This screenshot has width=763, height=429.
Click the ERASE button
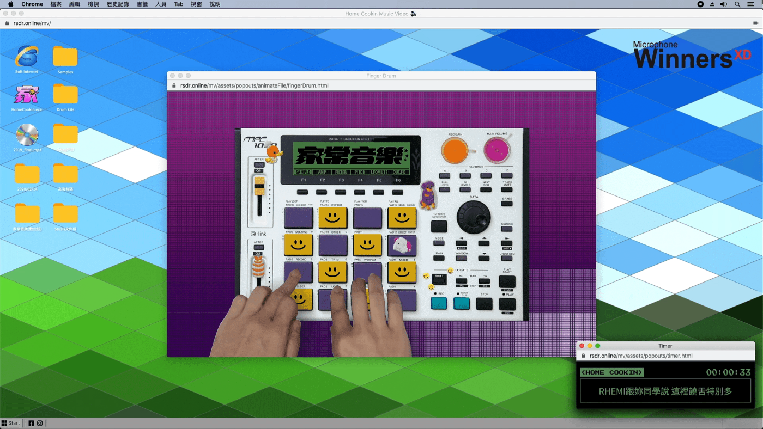pyautogui.click(x=507, y=204)
